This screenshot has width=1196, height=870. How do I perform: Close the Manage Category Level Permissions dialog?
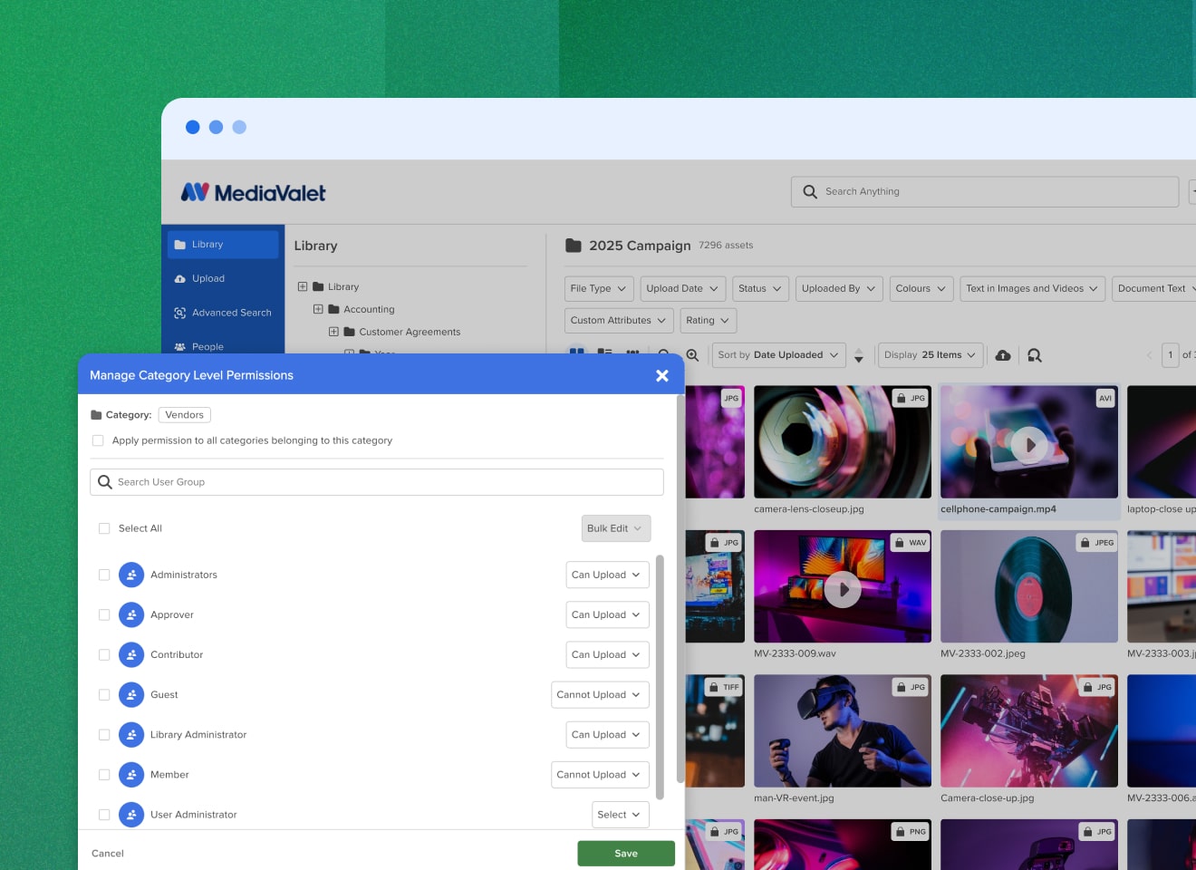pos(662,375)
